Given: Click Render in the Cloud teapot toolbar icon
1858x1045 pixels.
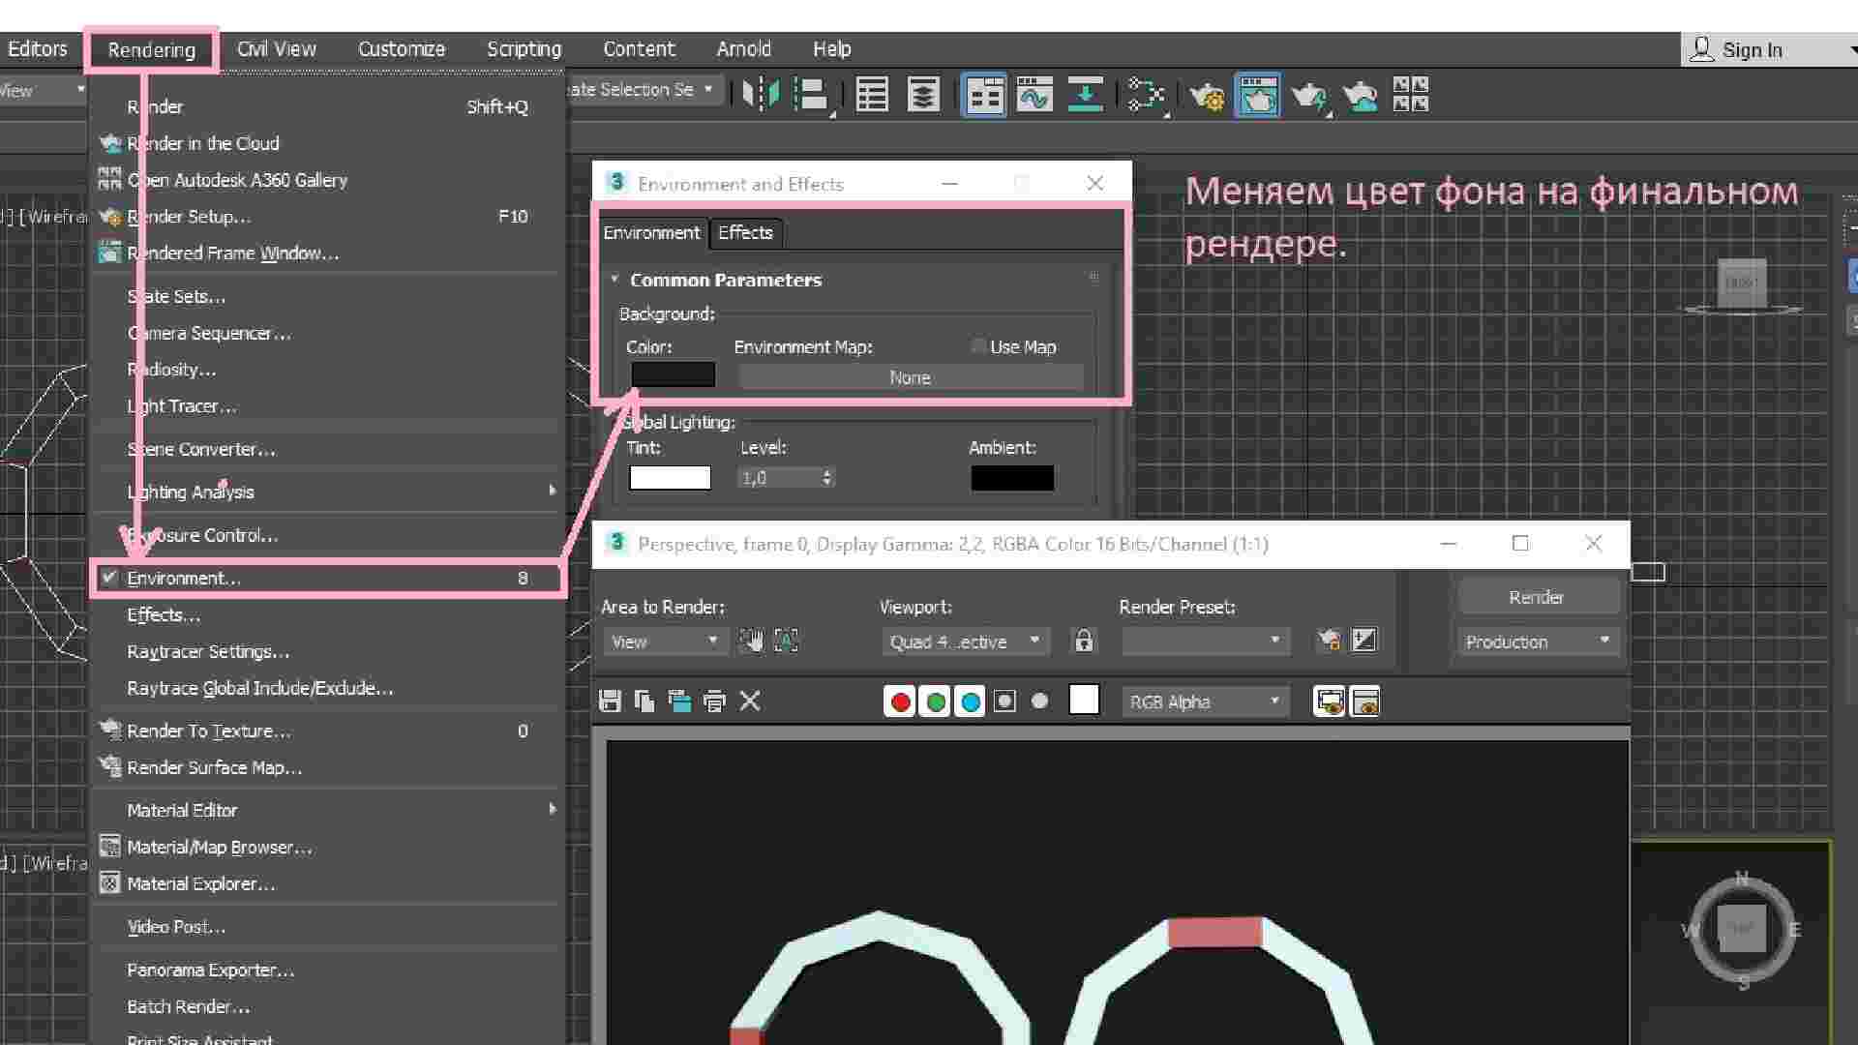Looking at the screenshot, I should (x=1361, y=95).
